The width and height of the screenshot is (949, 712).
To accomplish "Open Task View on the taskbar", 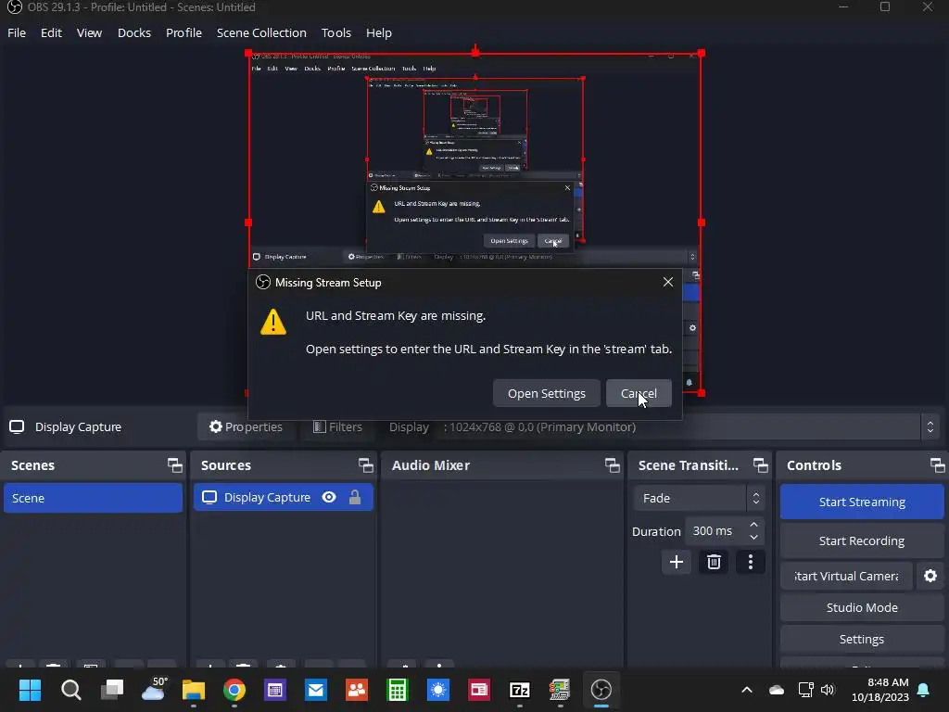I will 112,690.
